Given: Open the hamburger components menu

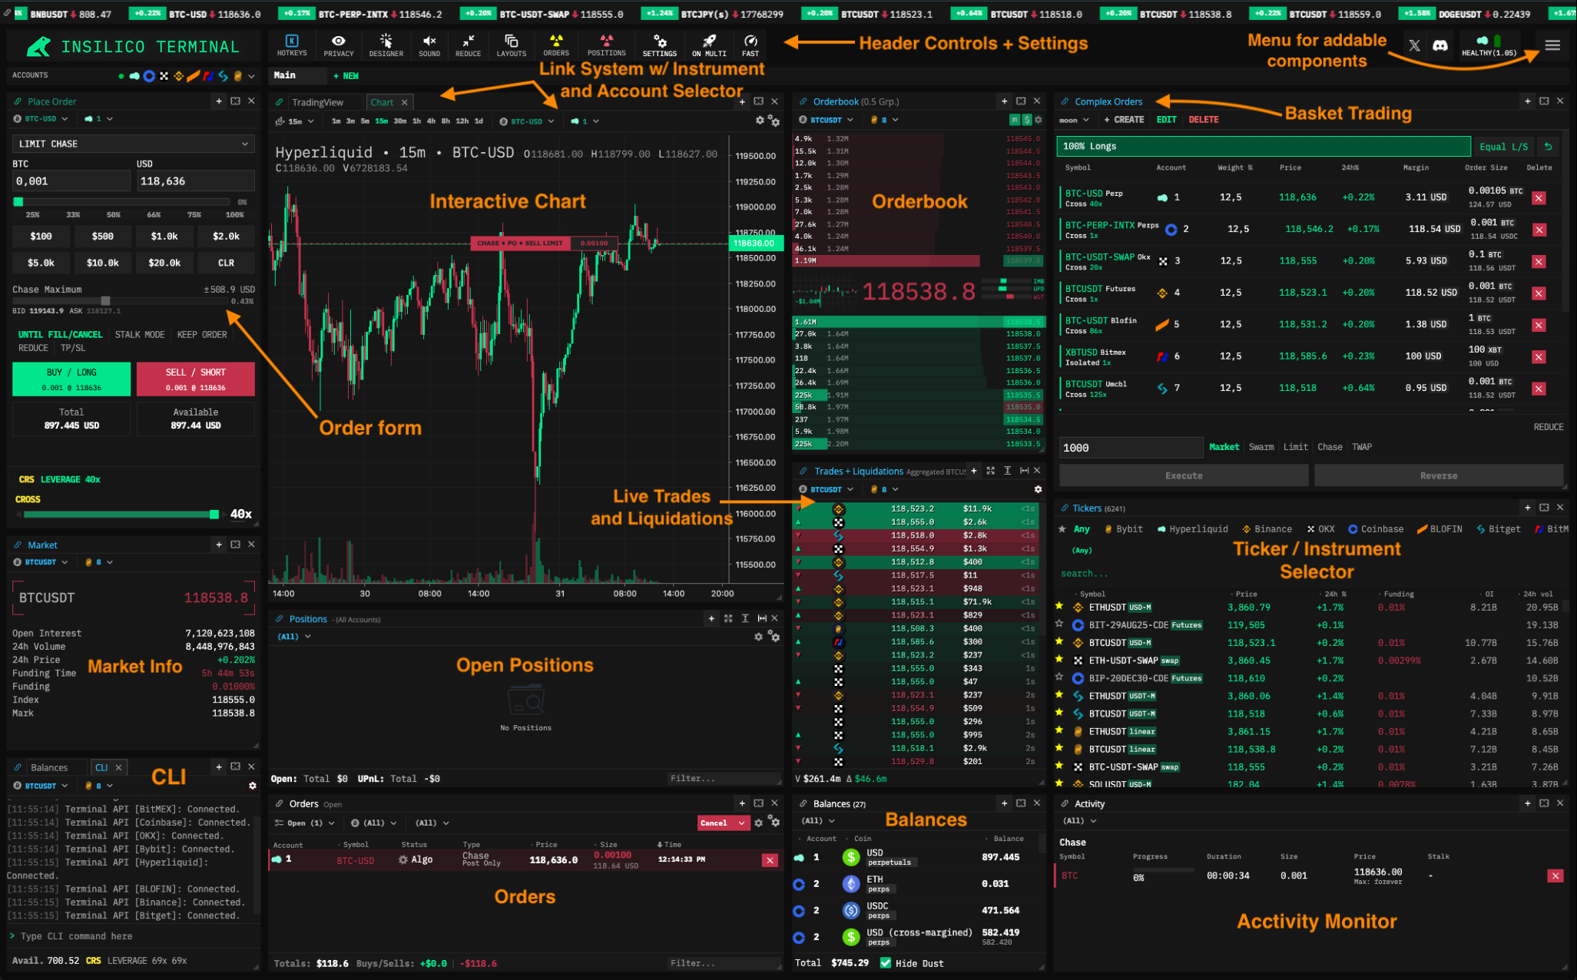Looking at the screenshot, I should [1552, 45].
